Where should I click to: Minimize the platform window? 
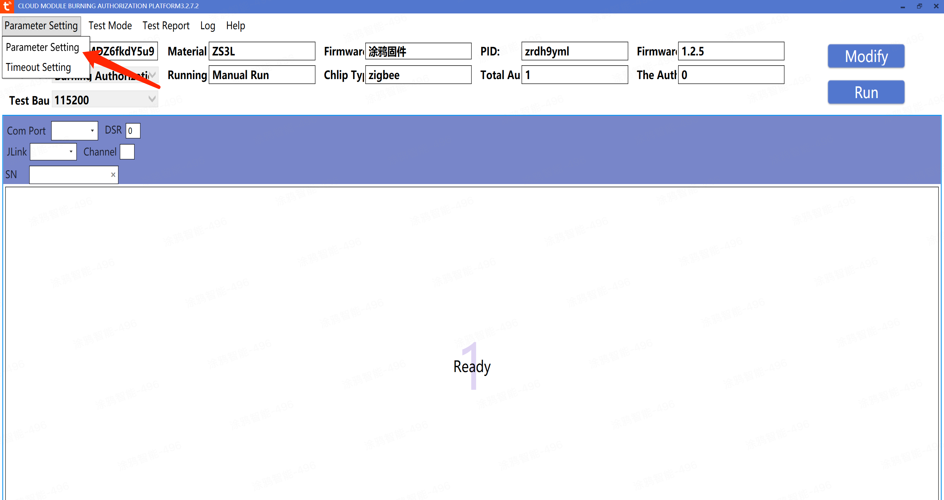coord(902,6)
